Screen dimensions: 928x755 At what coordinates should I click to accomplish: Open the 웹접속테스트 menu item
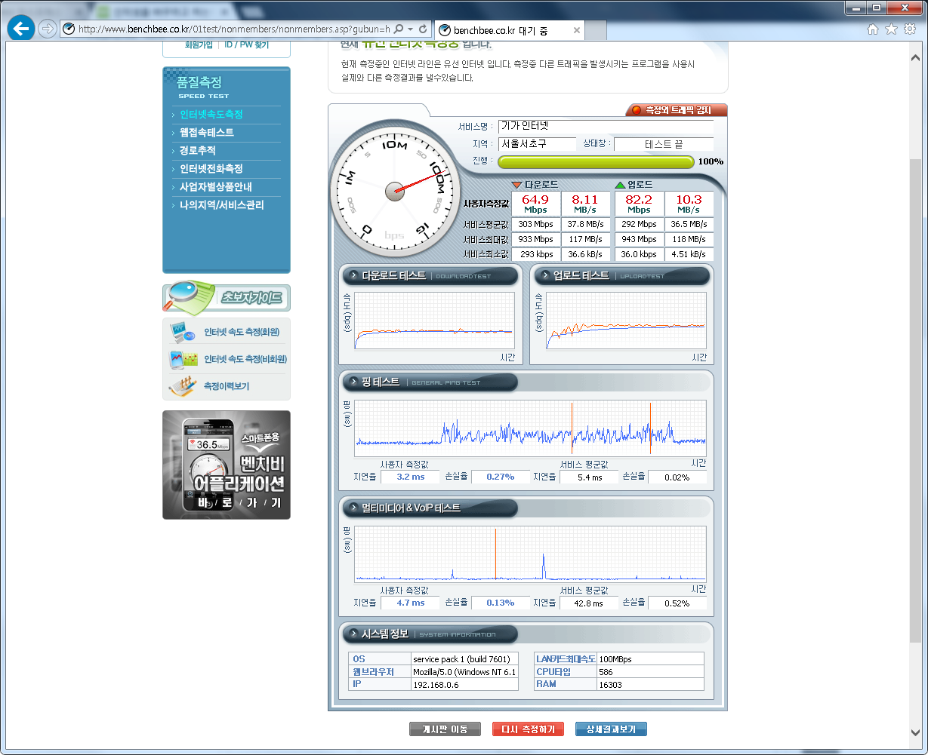pyautogui.click(x=207, y=133)
